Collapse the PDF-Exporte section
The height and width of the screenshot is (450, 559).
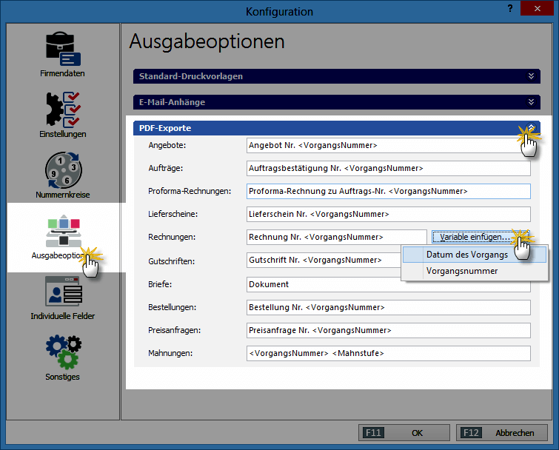[530, 128]
